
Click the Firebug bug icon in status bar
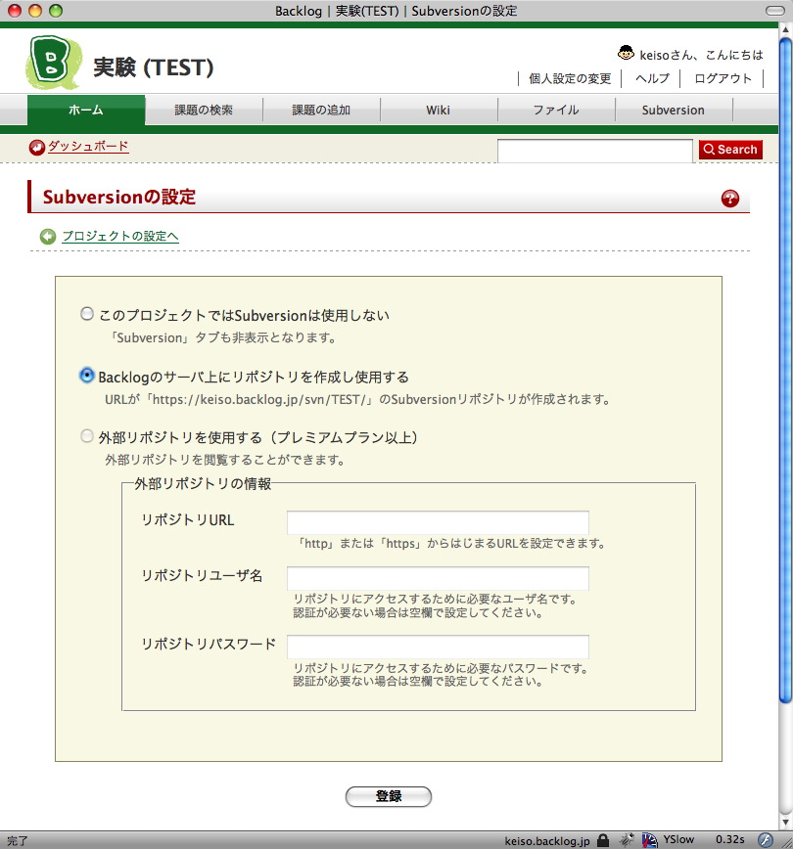pos(624,839)
